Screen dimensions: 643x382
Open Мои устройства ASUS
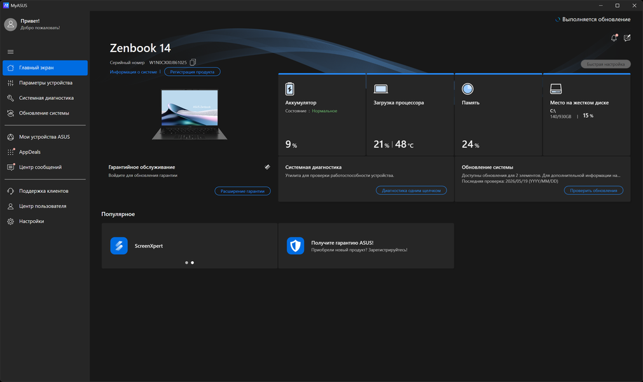45,137
